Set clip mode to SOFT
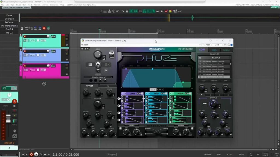This screenshot has width=280, height=157. pyautogui.click(x=112, y=55)
